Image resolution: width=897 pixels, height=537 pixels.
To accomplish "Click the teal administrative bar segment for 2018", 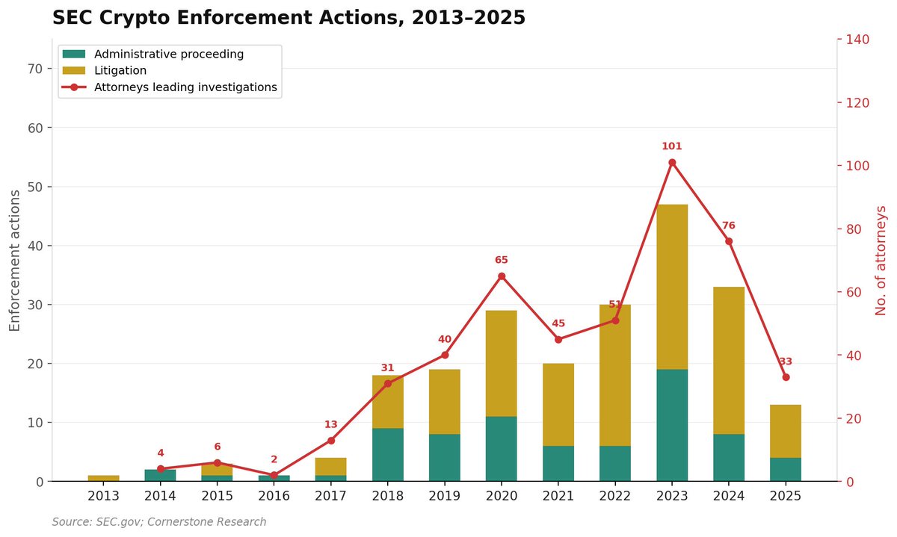I will click(388, 455).
